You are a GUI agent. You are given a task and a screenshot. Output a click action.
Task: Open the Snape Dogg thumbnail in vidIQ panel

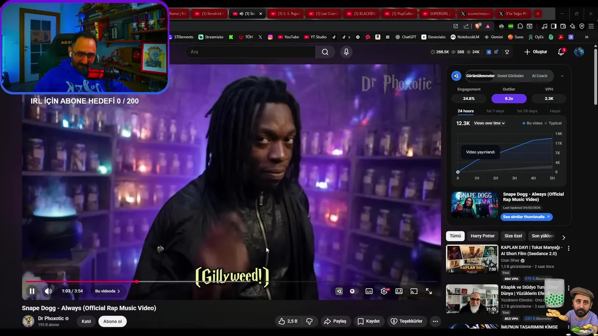(x=475, y=205)
